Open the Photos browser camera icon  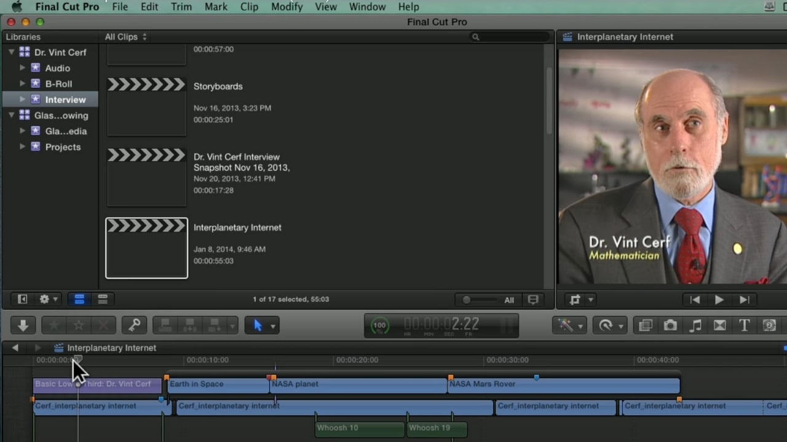[x=670, y=325]
